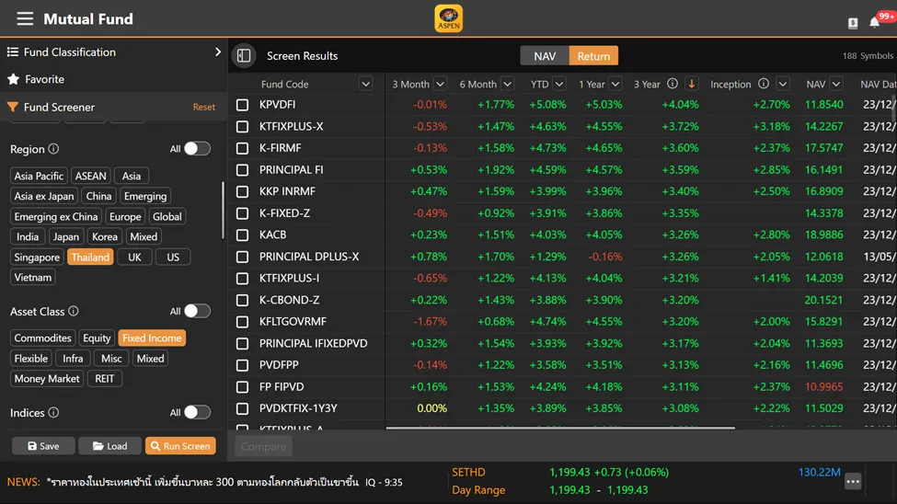Check the KPVDFI fund checkbox
The image size is (897, 504).
point(243,105)
